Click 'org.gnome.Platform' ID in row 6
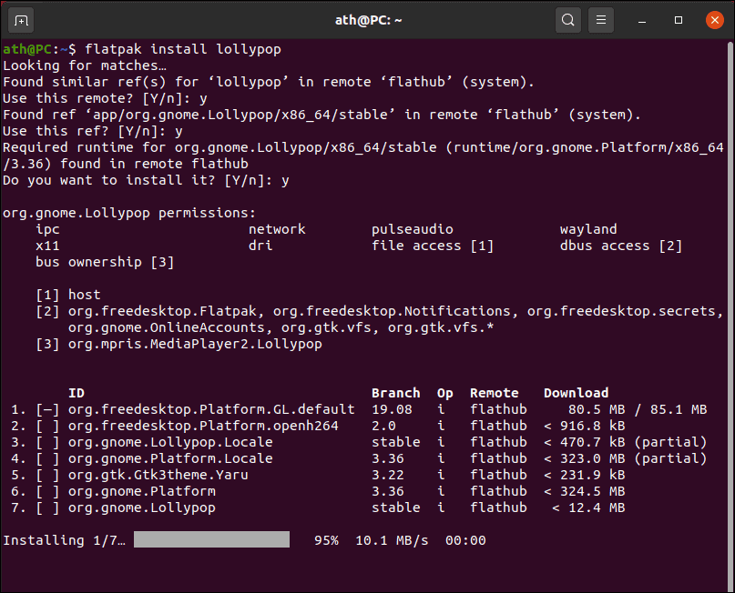735x593 pixels. (142, 491)
